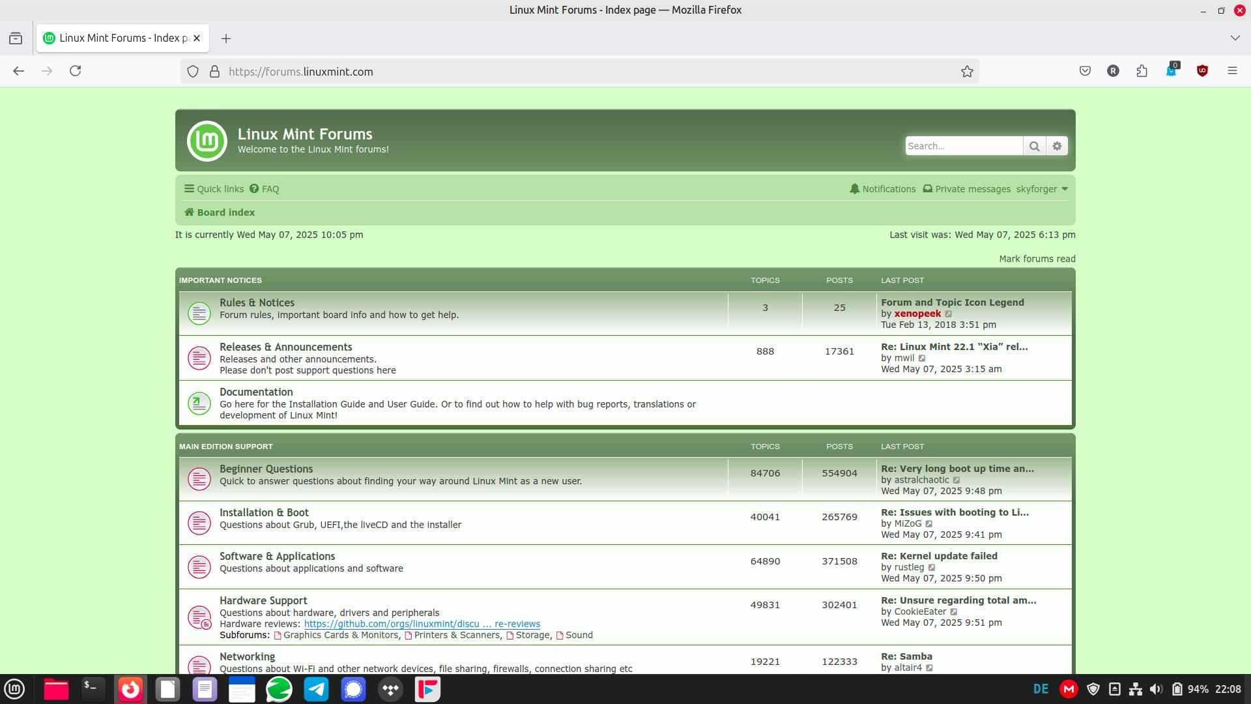Screen dimensions: 1251x704
Task: Open the Installation & Boot forum
Action: coord(264,512)
